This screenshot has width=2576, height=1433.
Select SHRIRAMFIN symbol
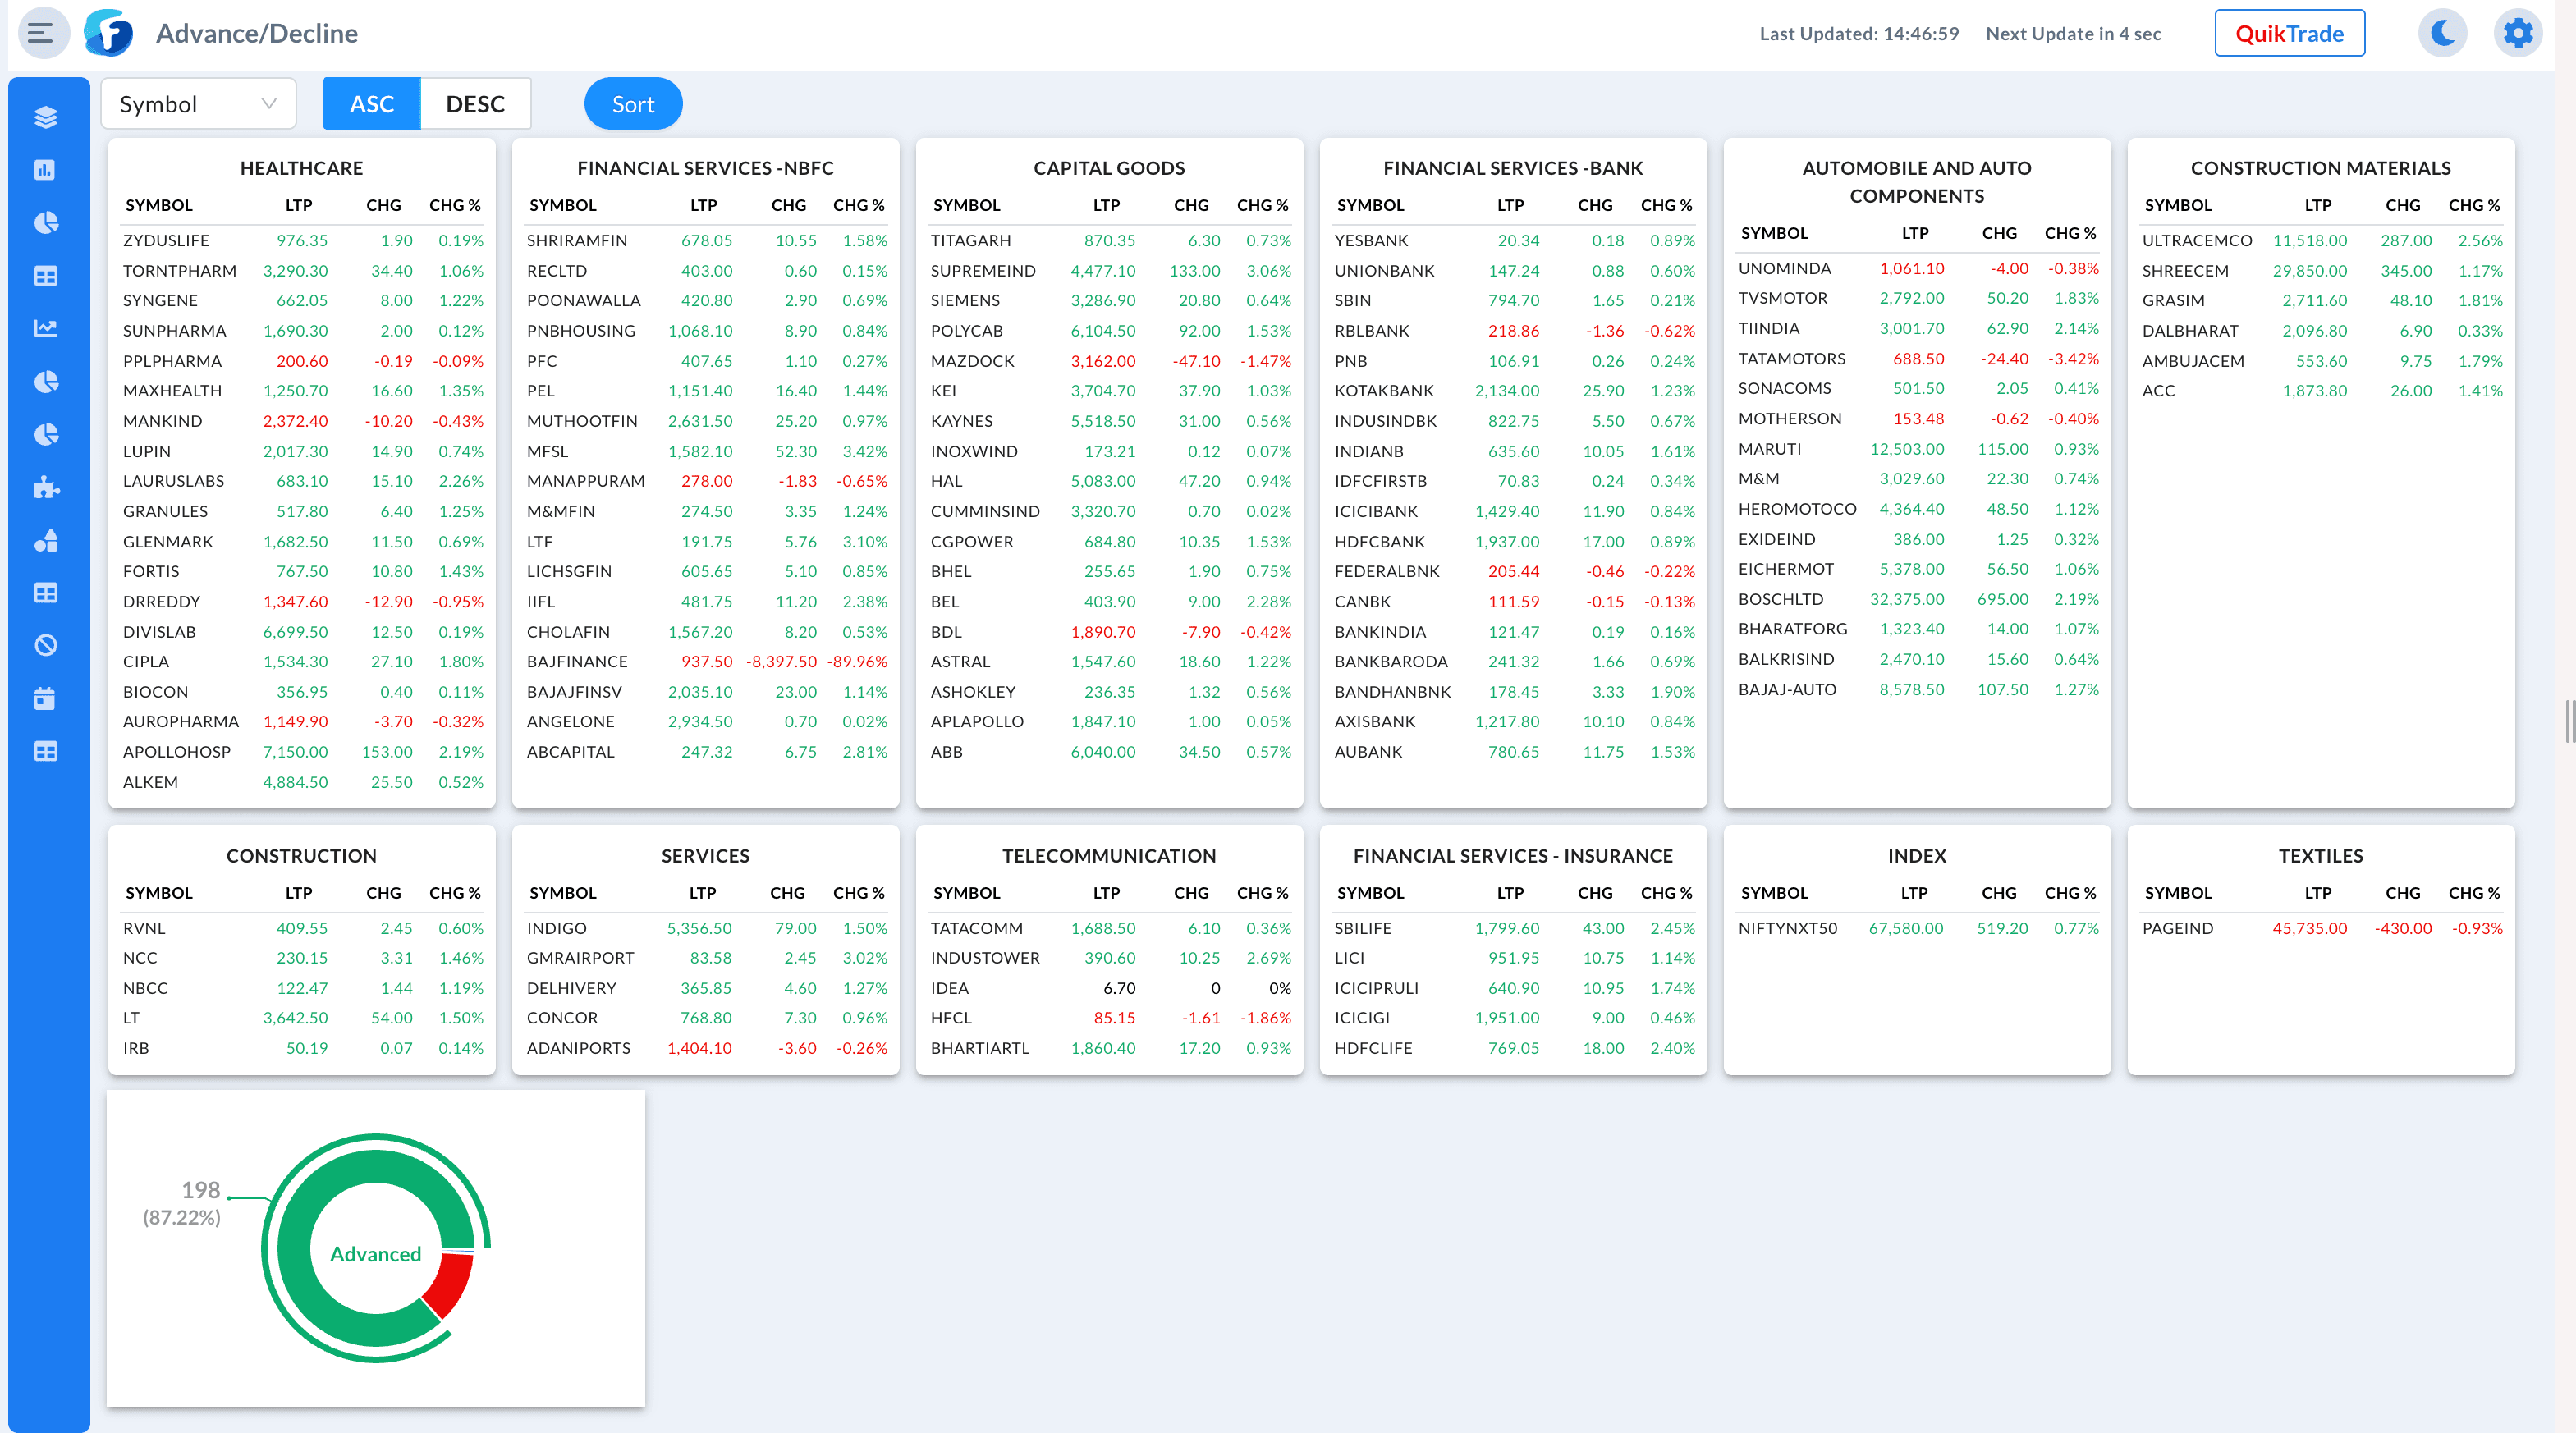point(577,240)
